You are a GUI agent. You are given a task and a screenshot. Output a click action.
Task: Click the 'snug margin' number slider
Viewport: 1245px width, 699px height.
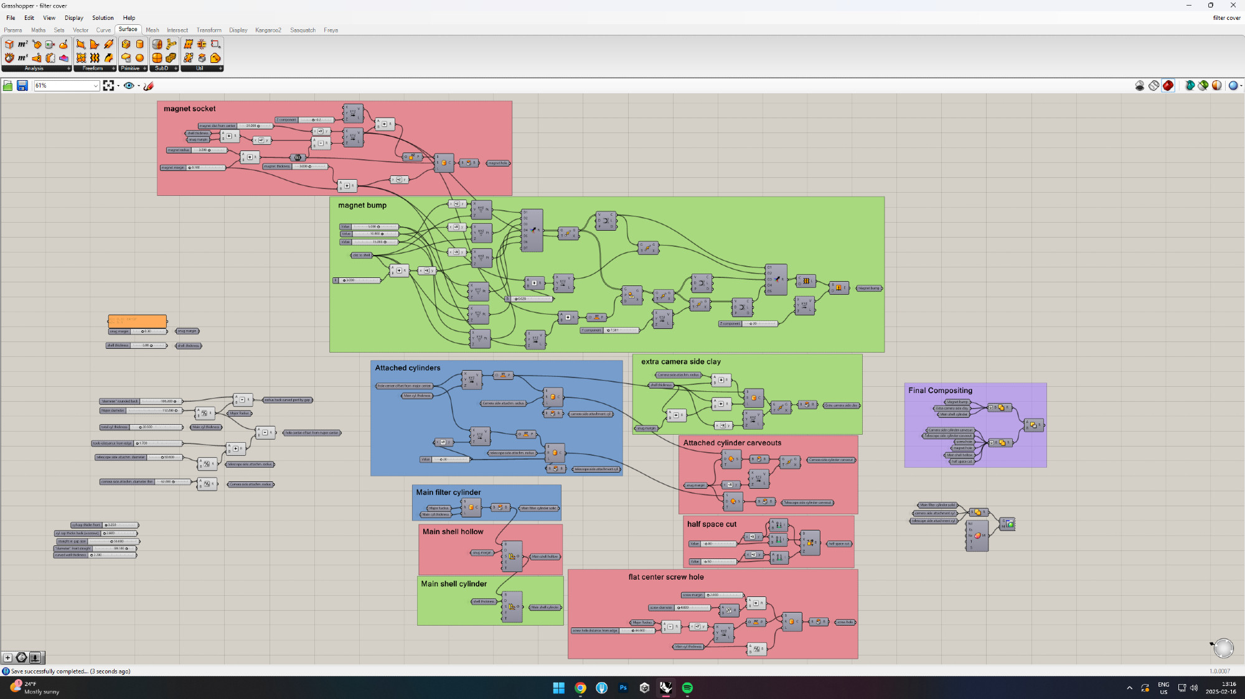(x=138, y=331)
